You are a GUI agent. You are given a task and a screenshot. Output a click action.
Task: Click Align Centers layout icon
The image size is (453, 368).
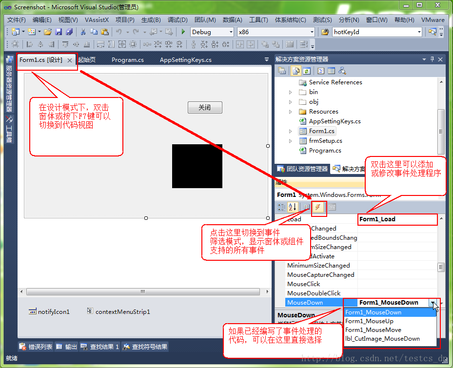coord(40,44)
